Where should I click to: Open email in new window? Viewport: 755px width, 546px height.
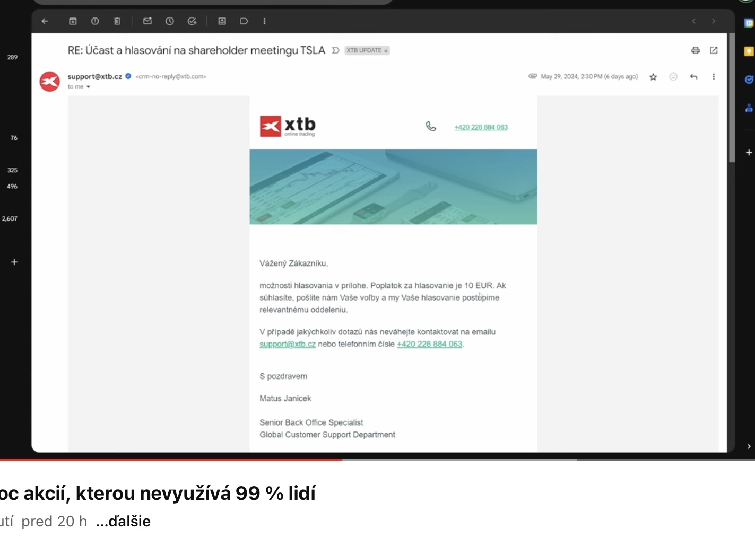pos(714,50)
